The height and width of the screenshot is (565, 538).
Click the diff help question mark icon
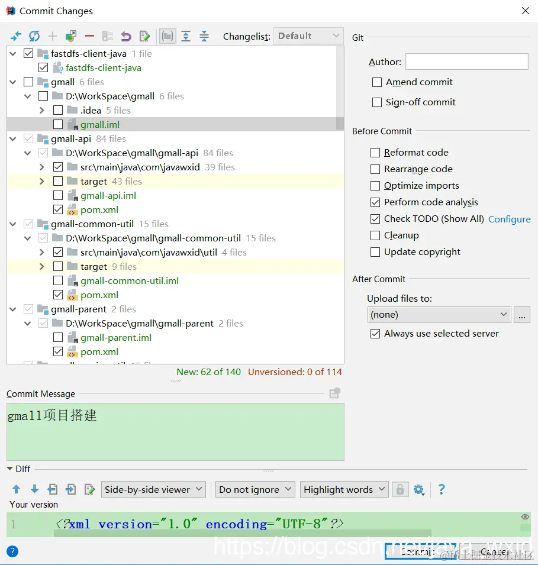coord(442,489)
